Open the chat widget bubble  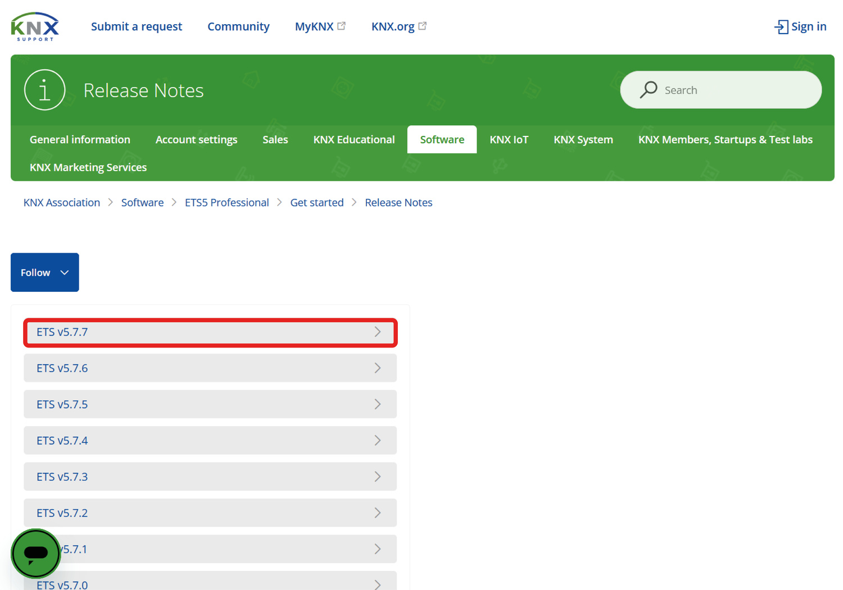coord(35,554)
